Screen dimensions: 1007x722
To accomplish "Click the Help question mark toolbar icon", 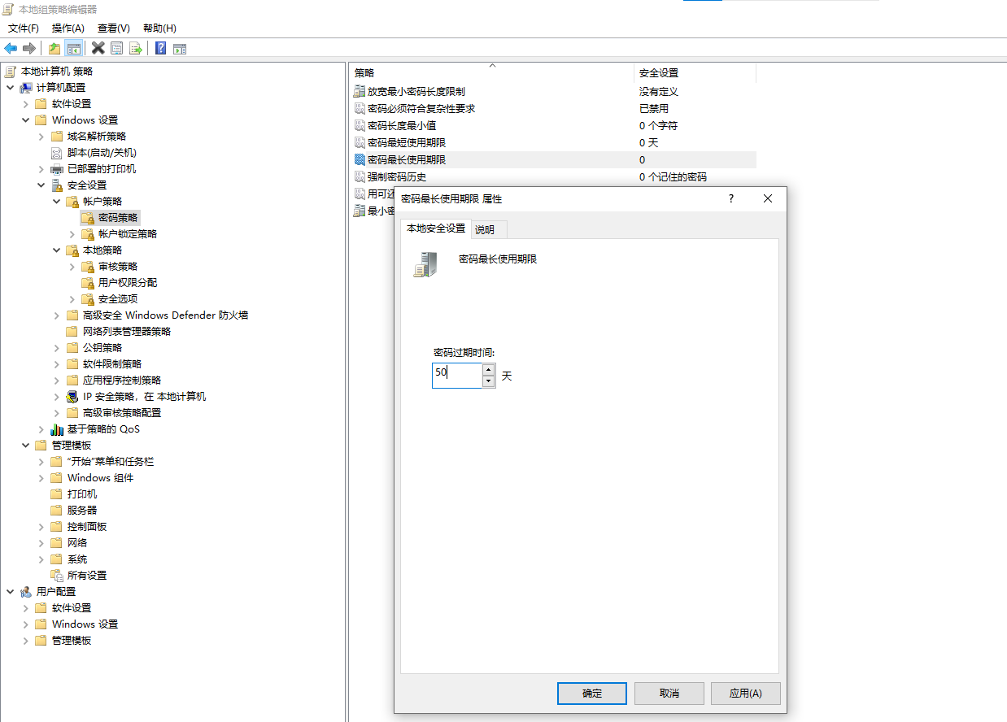I will coord(161,48).
